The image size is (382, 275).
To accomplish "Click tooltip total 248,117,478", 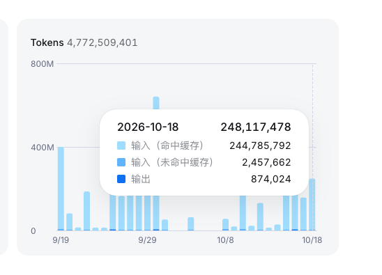I will (256, 127).
